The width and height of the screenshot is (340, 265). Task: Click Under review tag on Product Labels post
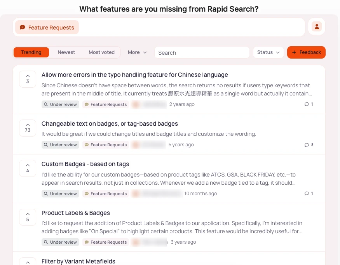[x=61, y=242]
